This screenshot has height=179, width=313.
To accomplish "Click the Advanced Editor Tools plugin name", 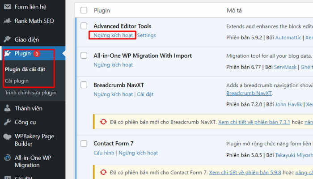I will pos(123,26).
